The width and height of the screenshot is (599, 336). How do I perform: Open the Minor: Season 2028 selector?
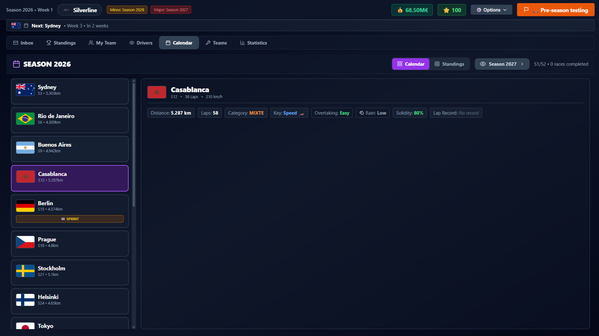point(127,10)
